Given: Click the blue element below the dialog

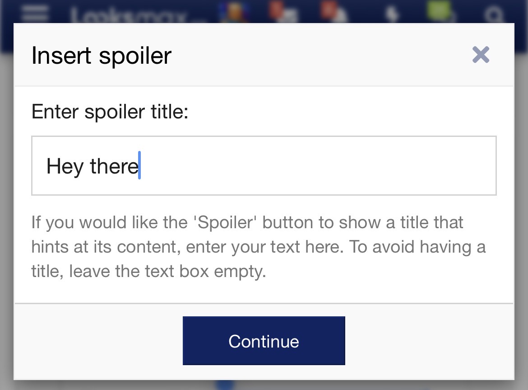Looking at the screenshot, I should pos(225,385).
